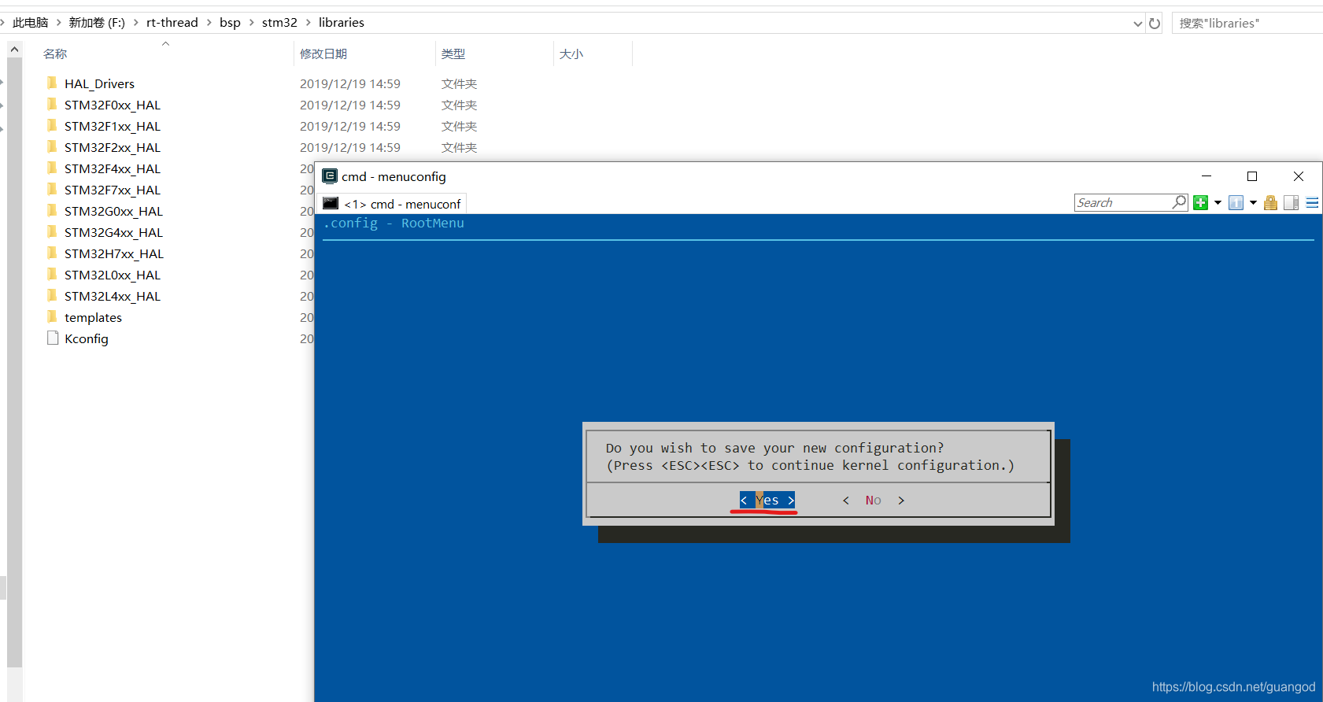This screenshot has height=702, width=1323.
Task: Click bsp in the address breadcrumb
Action: 230,22
